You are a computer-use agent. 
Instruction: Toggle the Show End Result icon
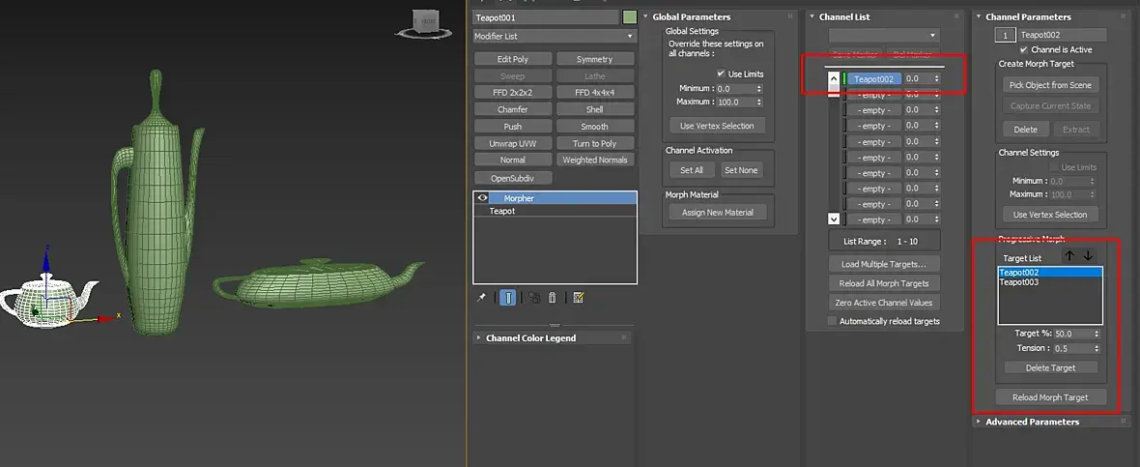pos(508,298)
